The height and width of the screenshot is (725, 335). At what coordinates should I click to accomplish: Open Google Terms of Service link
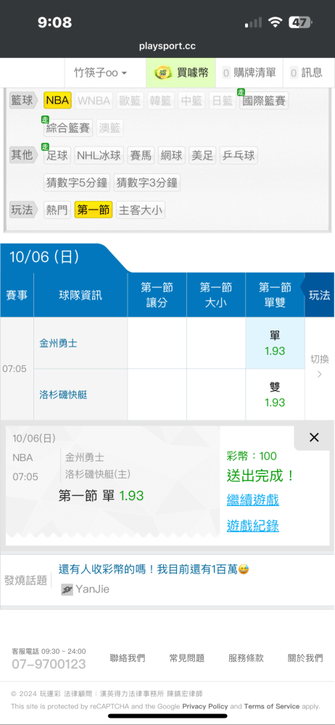point(272,706)
